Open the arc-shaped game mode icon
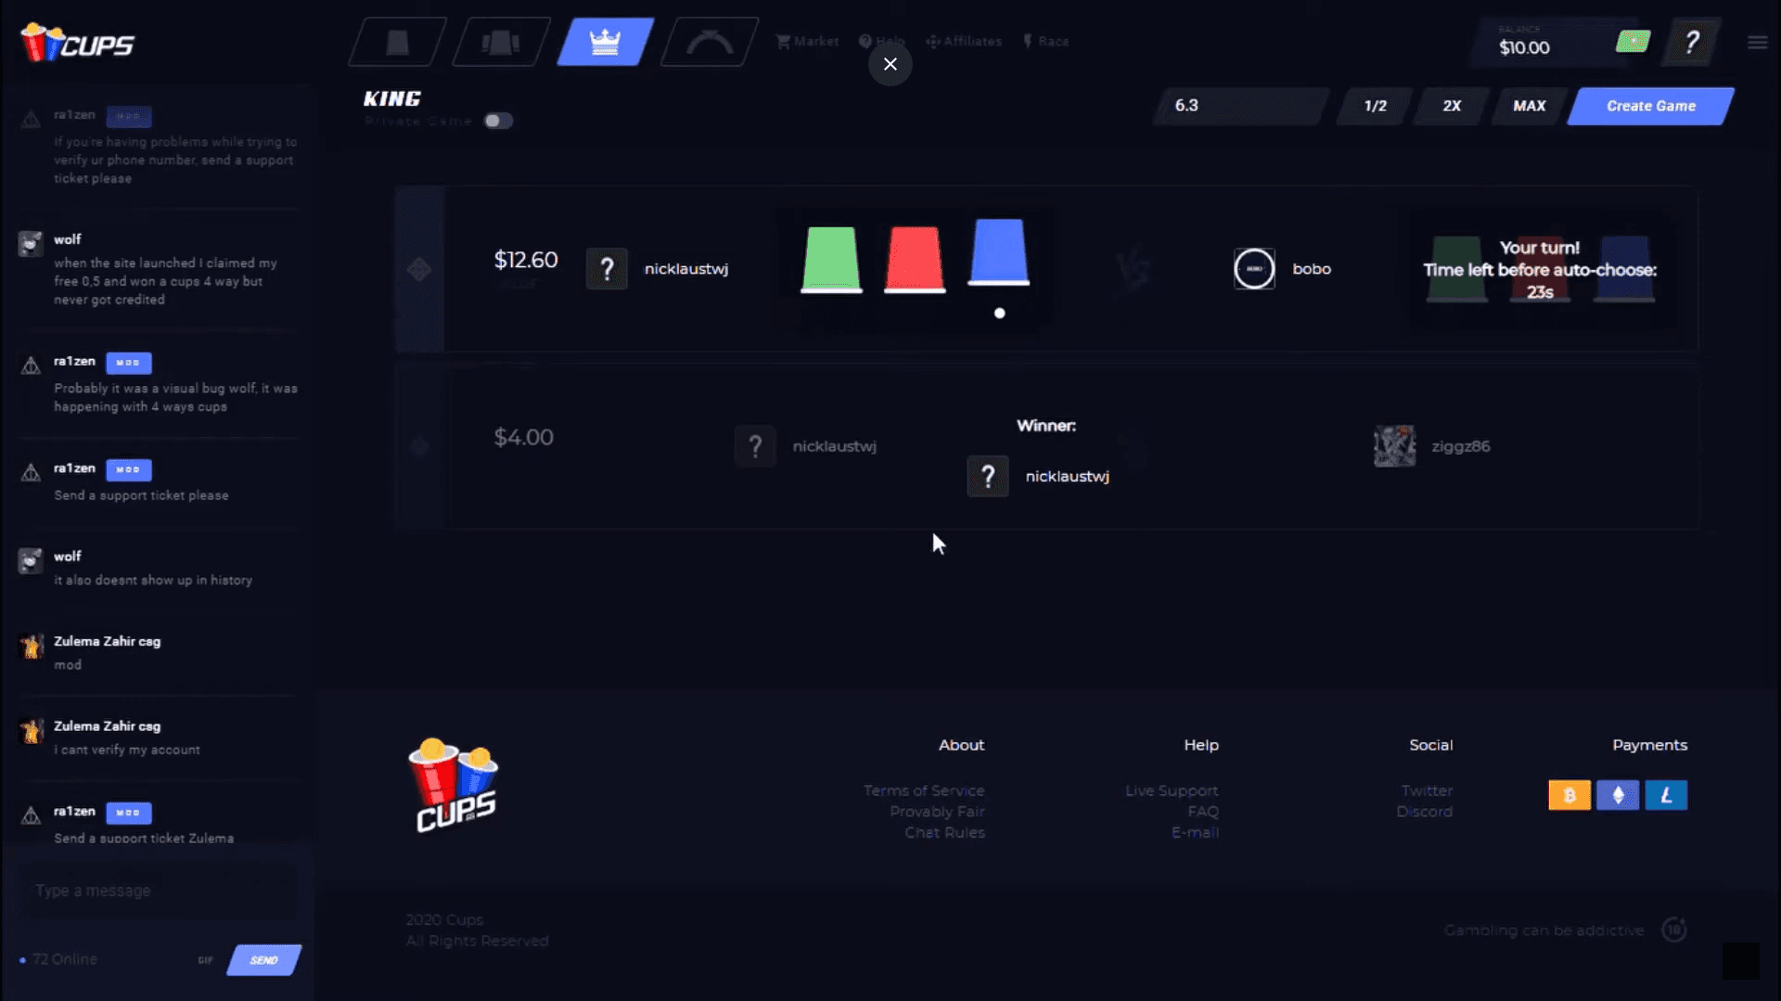The height and width of the screenshot is (1001, 1781). coord(710,43)
